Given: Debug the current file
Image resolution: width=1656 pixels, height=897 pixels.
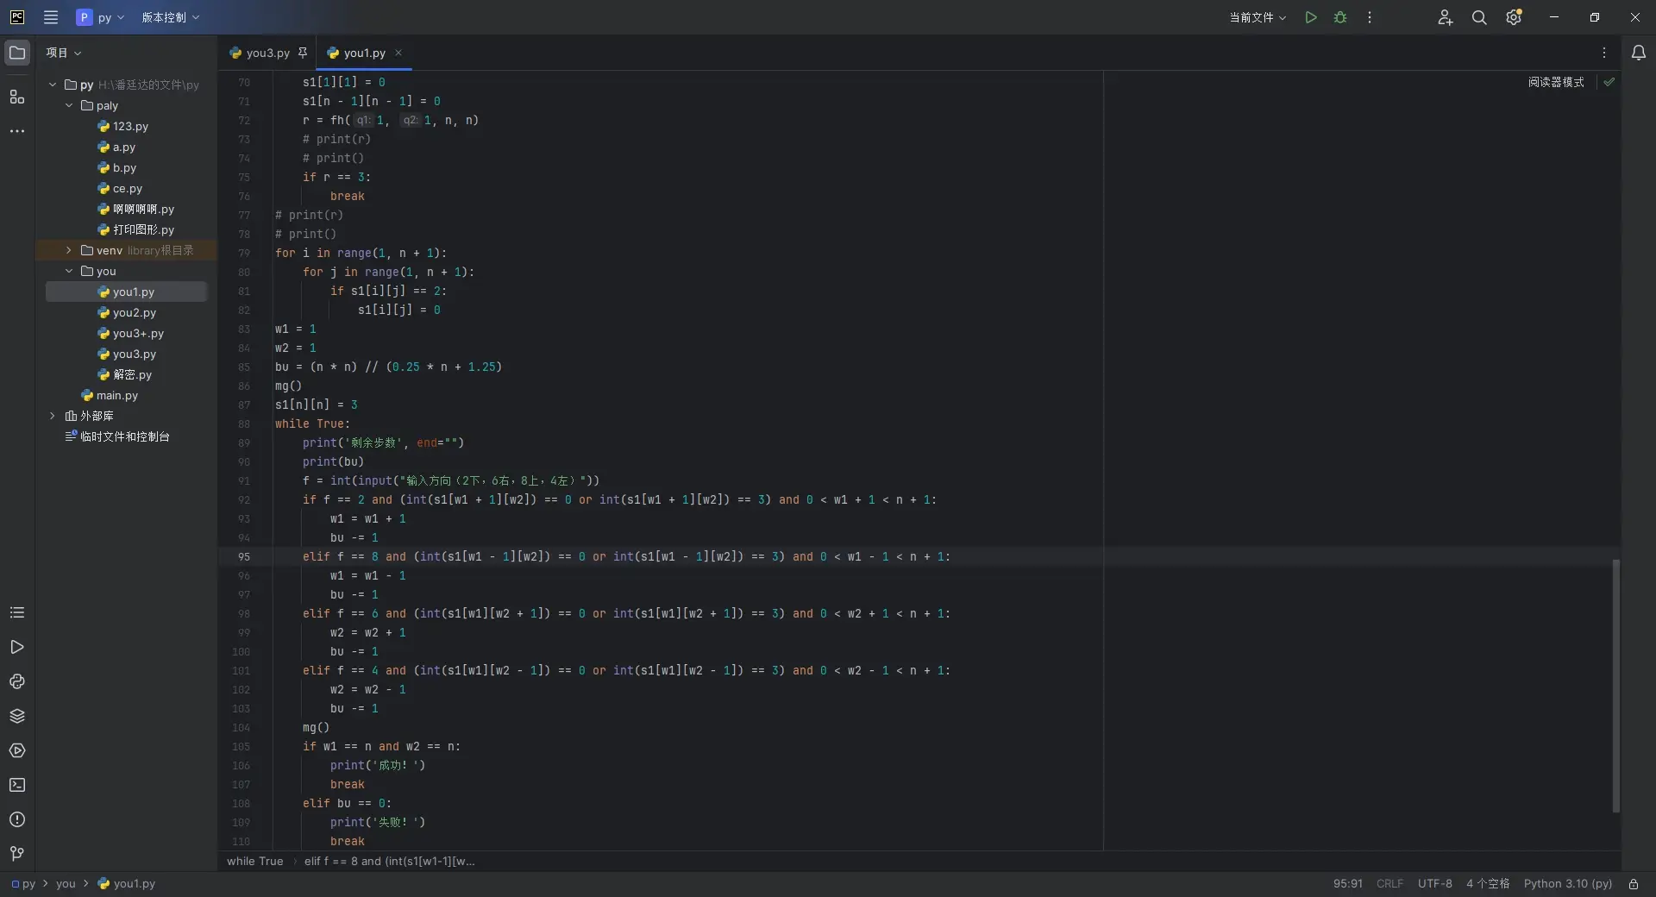Looking at the screenshot, I should pos(1340,17).
